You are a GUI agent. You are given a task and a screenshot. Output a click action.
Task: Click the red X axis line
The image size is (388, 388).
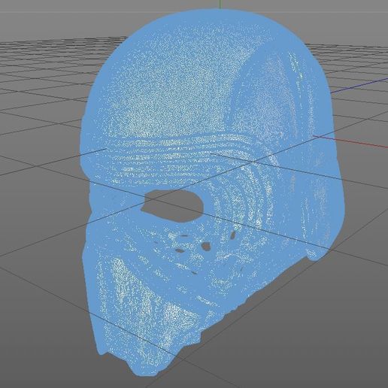(351, 141)
